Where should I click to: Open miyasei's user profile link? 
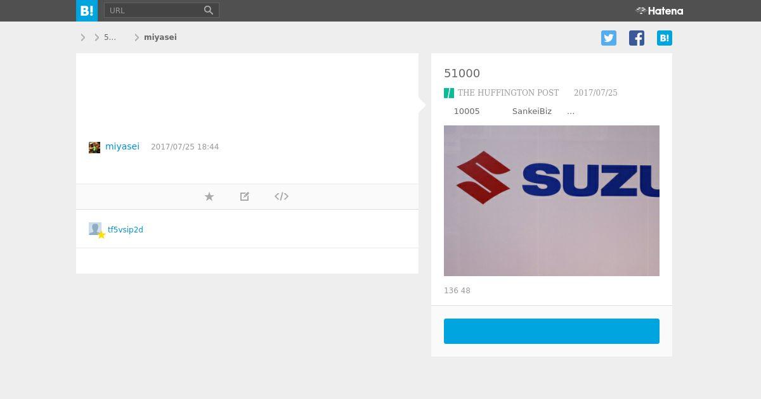[122, 146]
